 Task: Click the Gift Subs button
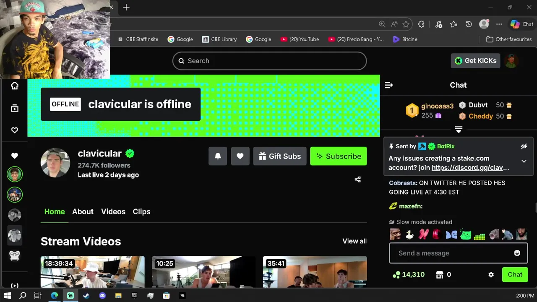pos(280,156)
